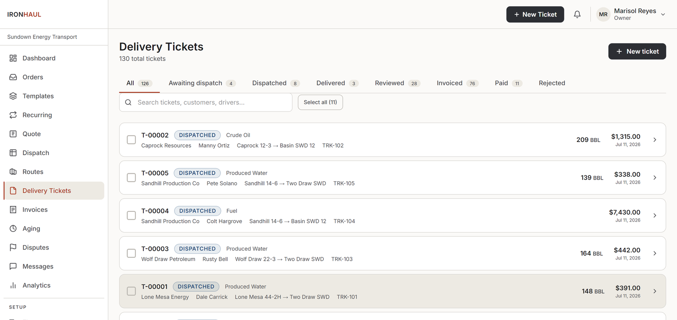Tick the T-00004 ticket checkbox
This screenshot has height=320, width=677.
pyautogui.click(x=132, y=216)
